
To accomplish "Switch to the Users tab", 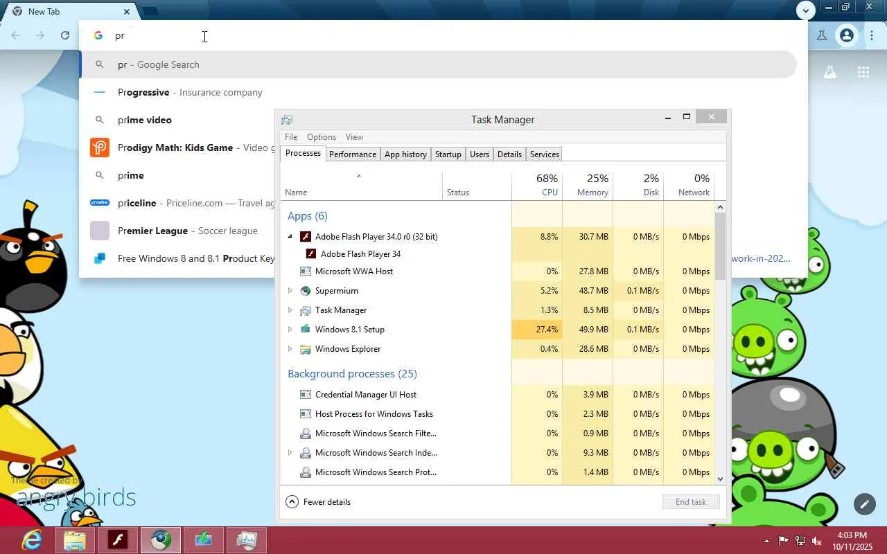I will [480, 154].
